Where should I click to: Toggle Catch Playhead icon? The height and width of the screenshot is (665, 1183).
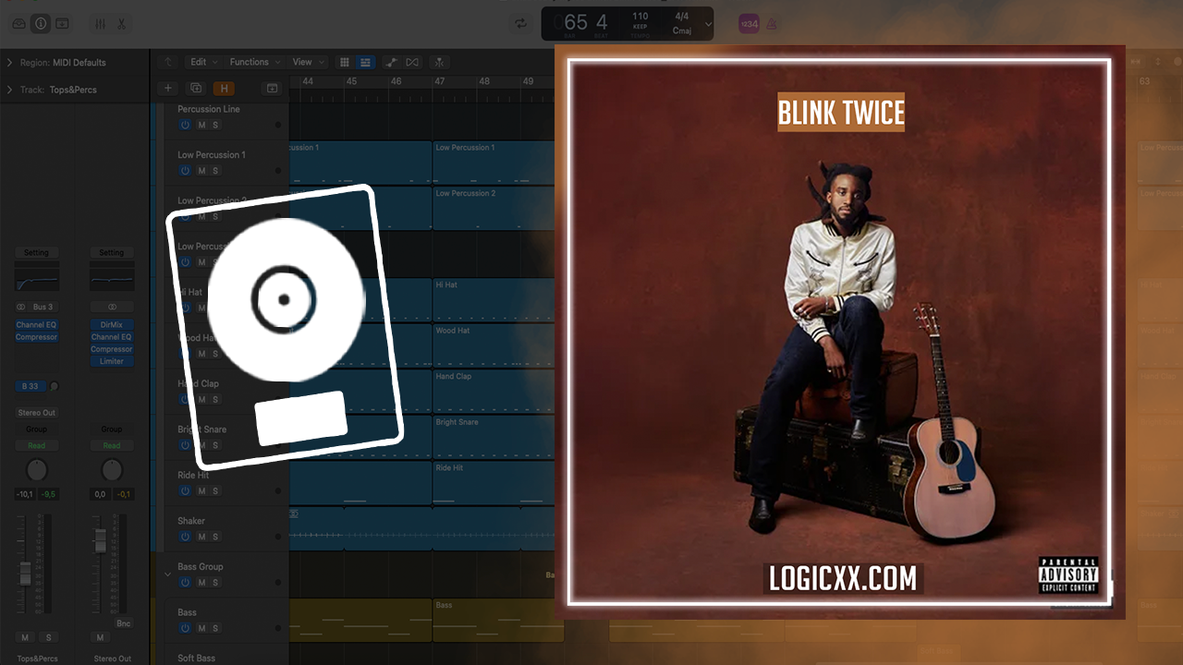pyautogui.click(x=439, y=62)
